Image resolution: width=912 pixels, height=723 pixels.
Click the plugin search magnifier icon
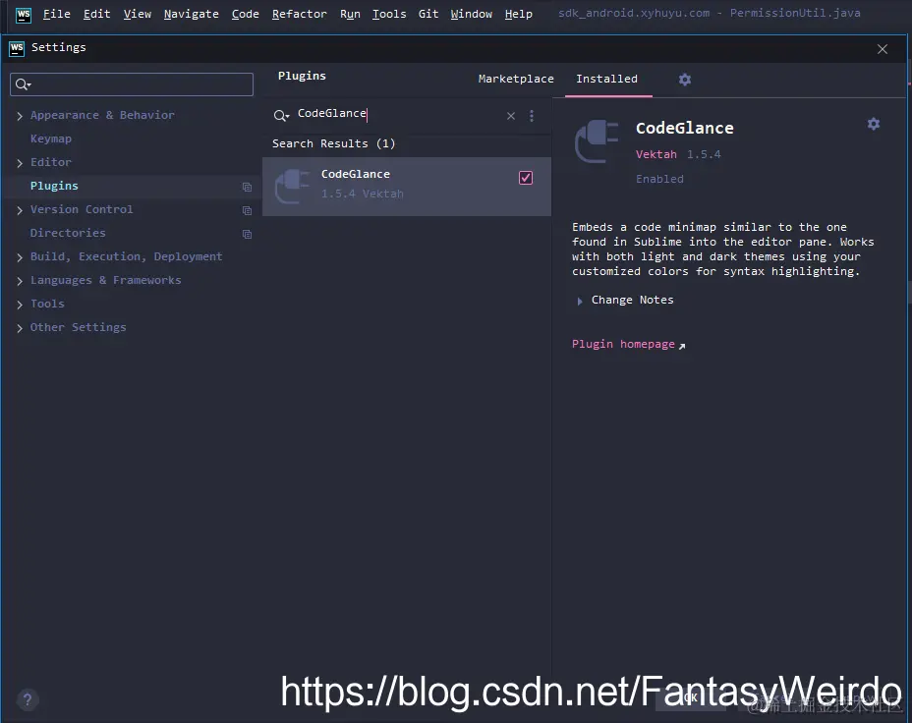pyautogui.click(x=281, y=116)
